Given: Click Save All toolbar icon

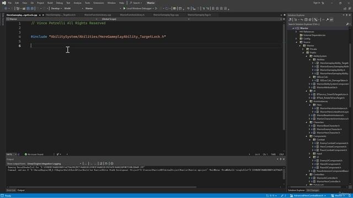Looking at the screenshot, I should (x=32, y=9).
